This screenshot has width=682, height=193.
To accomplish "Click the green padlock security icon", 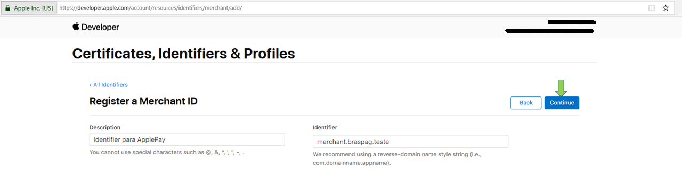I will pos(8,8).
